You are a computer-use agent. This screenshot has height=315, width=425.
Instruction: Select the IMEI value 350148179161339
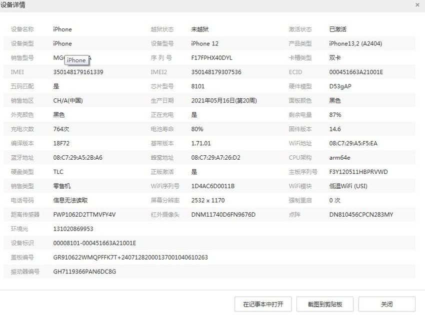pos(78,72)
